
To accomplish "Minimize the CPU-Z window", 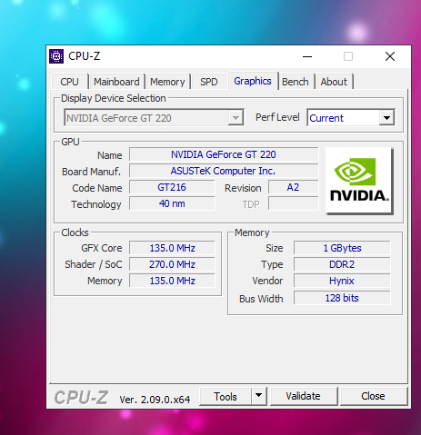I will tap(307, 56).
